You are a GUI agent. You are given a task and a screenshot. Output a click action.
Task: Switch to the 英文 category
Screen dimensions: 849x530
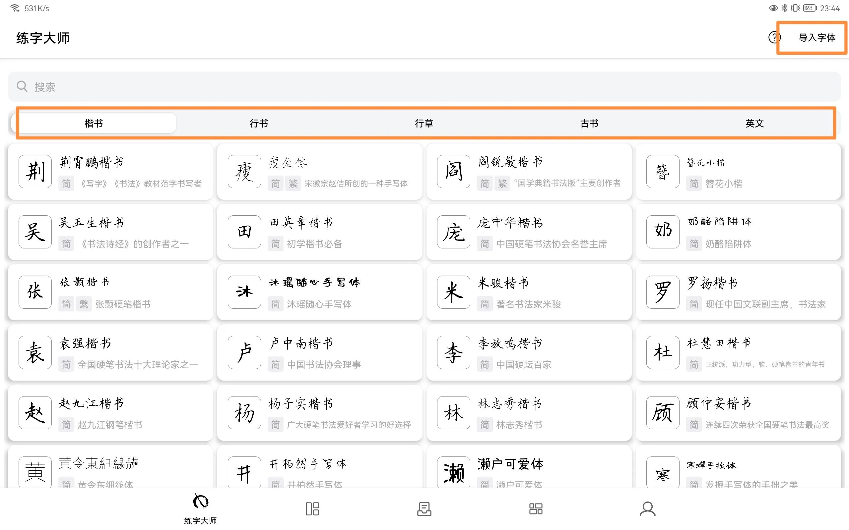tap(753, 123)
